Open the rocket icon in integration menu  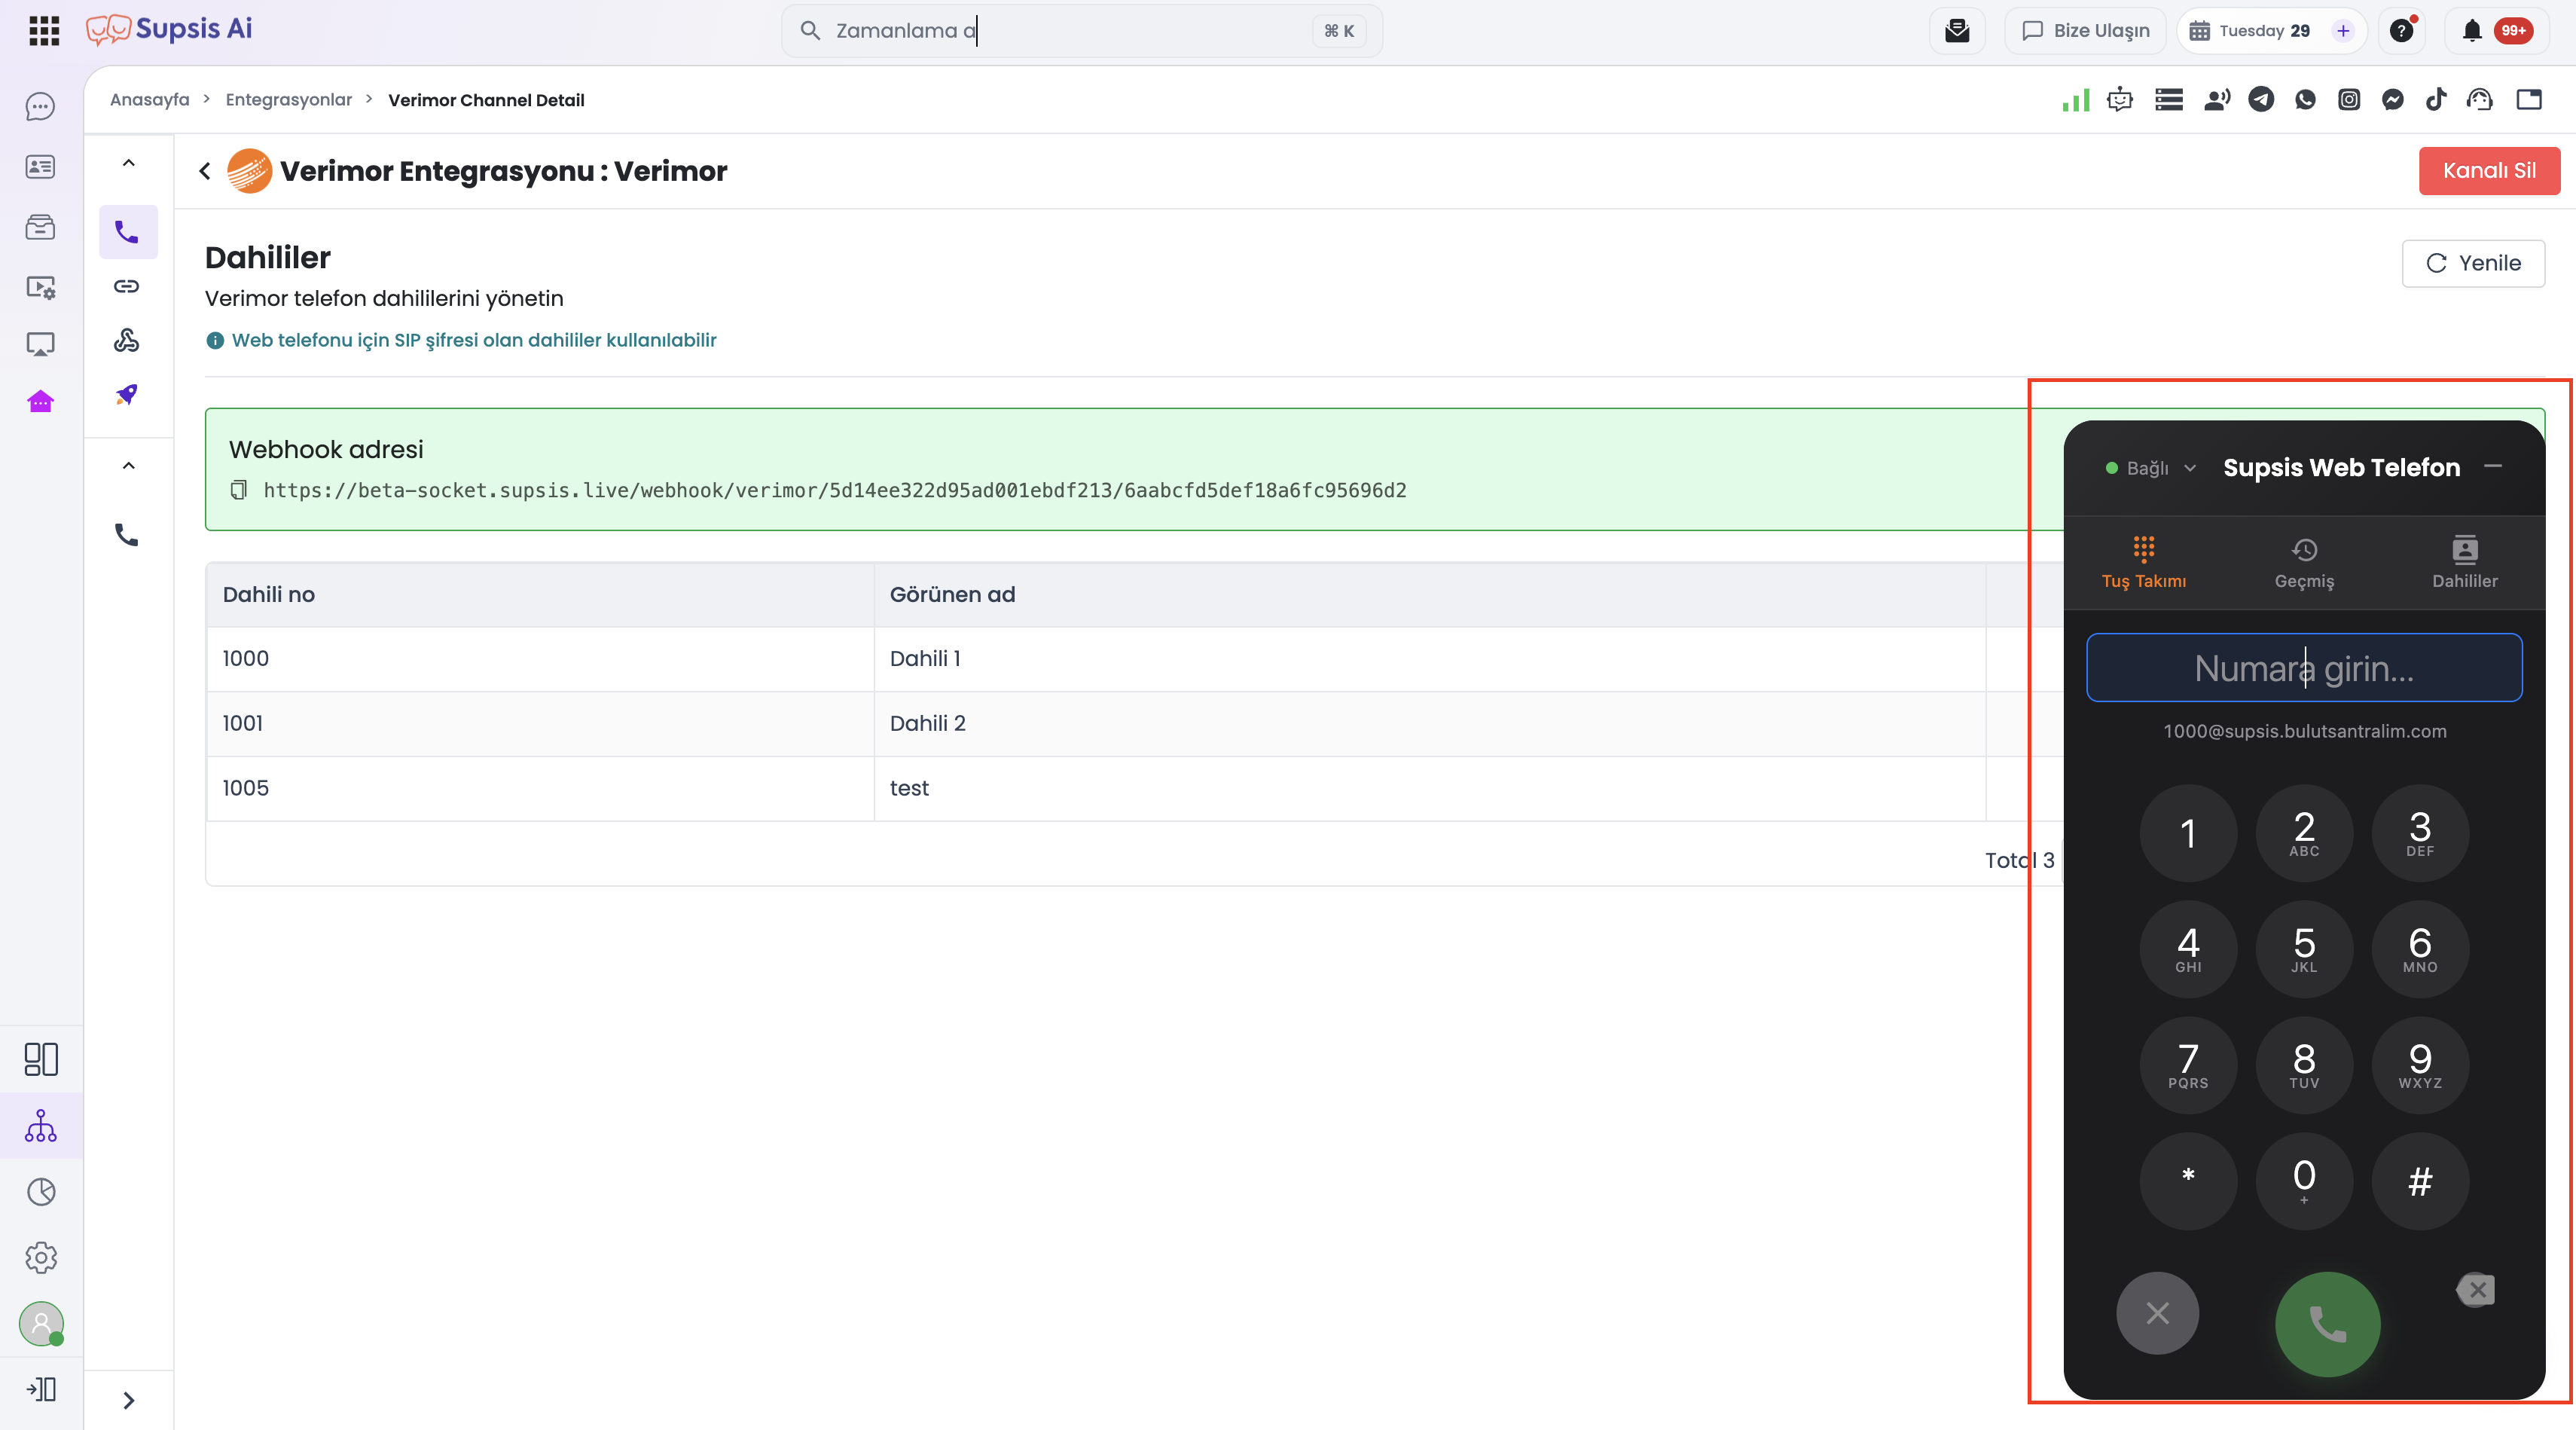click(x=127, y=394)
